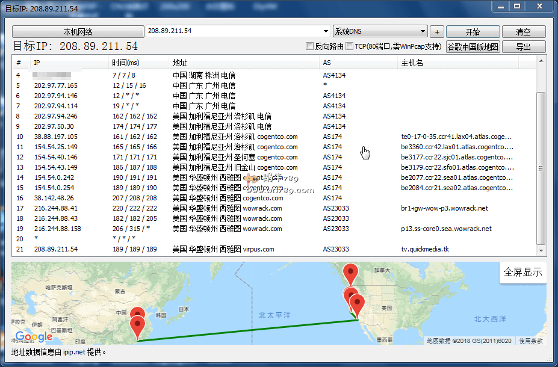Click the Google logo on the map
558x367 pixels.
[x=34, y=337]
